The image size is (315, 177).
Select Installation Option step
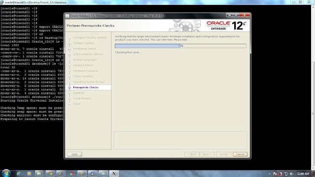coord(84,49)
